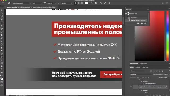This screenshot has height=96, width=170.
Task: Switch to the glavnaya.psd document tab
Action: 32,7
